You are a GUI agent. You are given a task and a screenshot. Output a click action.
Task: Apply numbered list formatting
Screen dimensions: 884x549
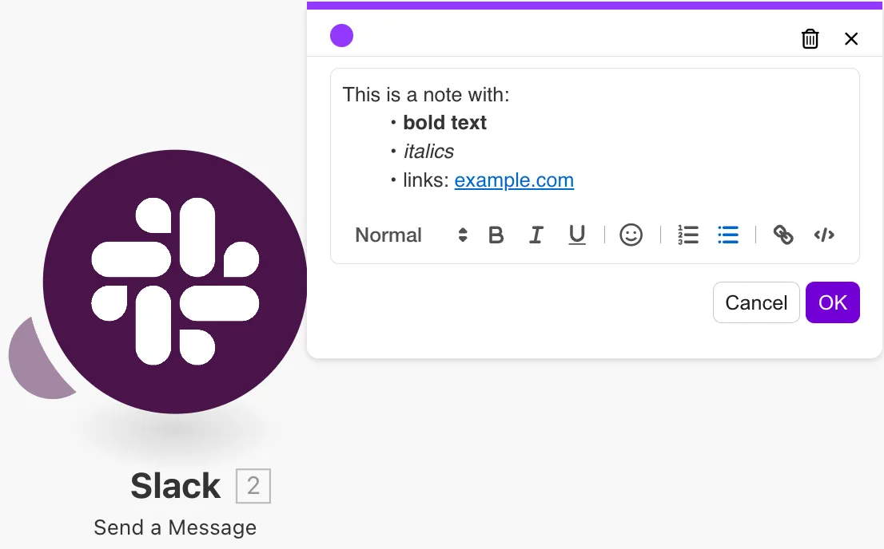[687, 235]
